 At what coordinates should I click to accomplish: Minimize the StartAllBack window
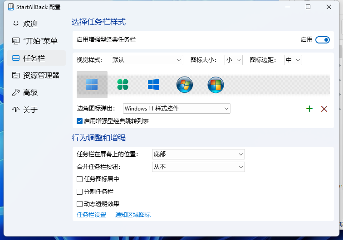tap(288, 7)
